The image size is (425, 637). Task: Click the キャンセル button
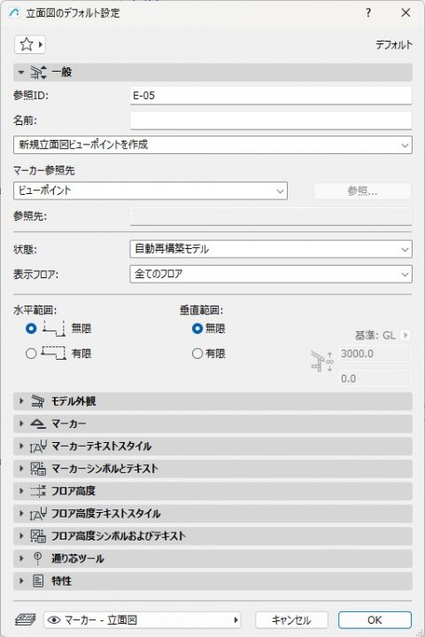click(291, 620)
